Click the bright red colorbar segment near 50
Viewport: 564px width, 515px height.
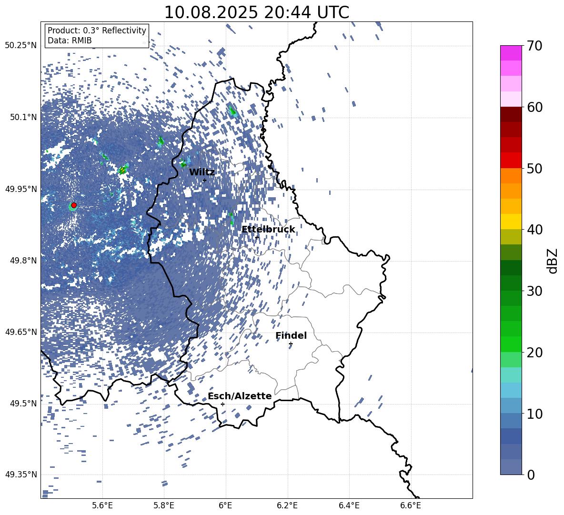coord(511,161)
